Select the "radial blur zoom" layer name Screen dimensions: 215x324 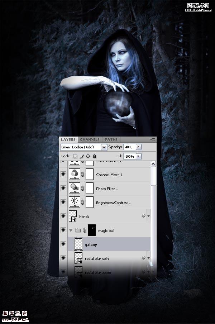click(x=98, y=272)
